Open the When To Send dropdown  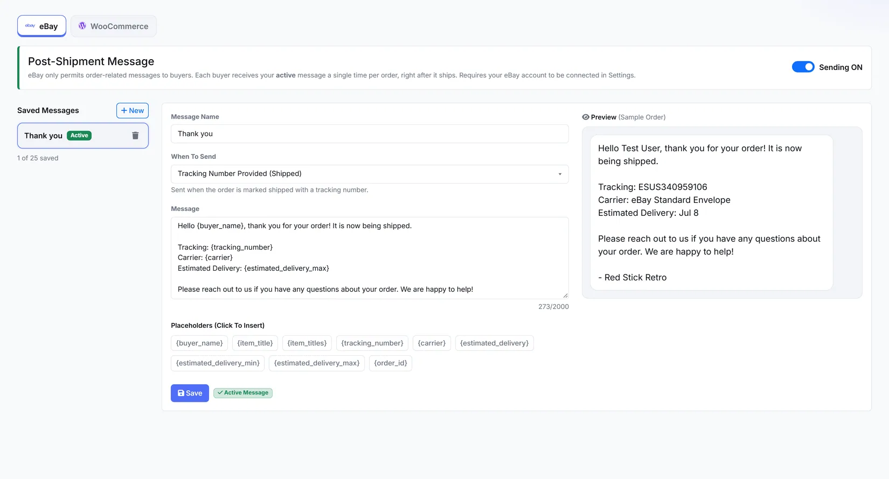370,174
